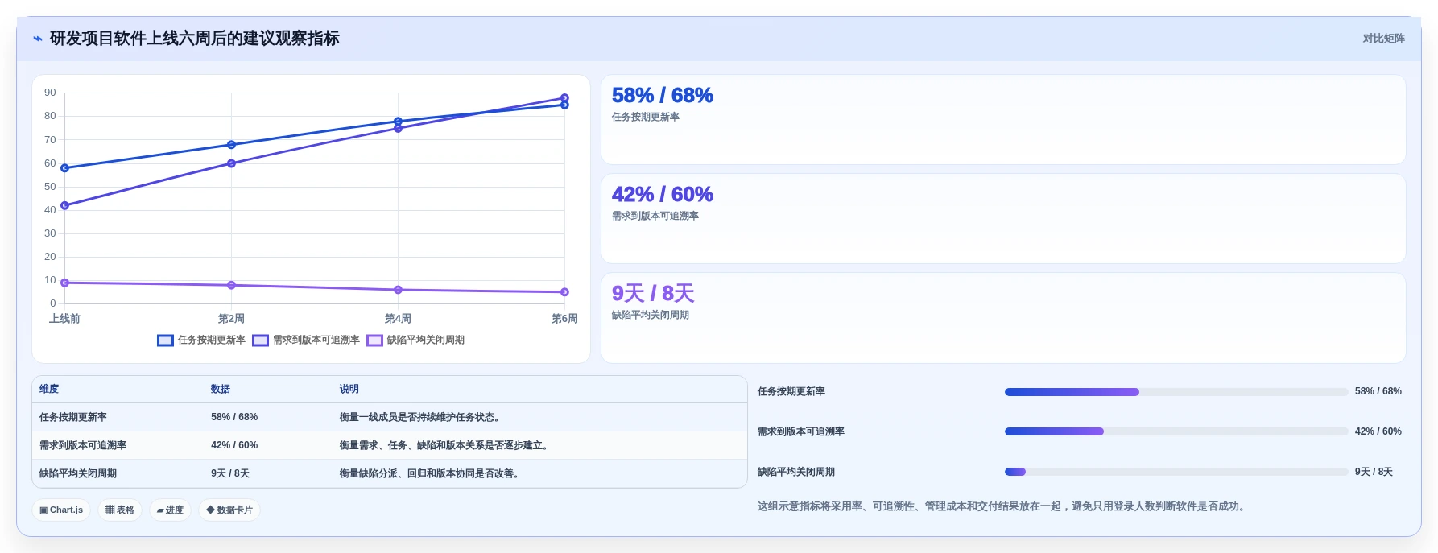Select the 数据卡片 tag chip
Viewport: 1438px width, 553px height.
click(229, 510)
